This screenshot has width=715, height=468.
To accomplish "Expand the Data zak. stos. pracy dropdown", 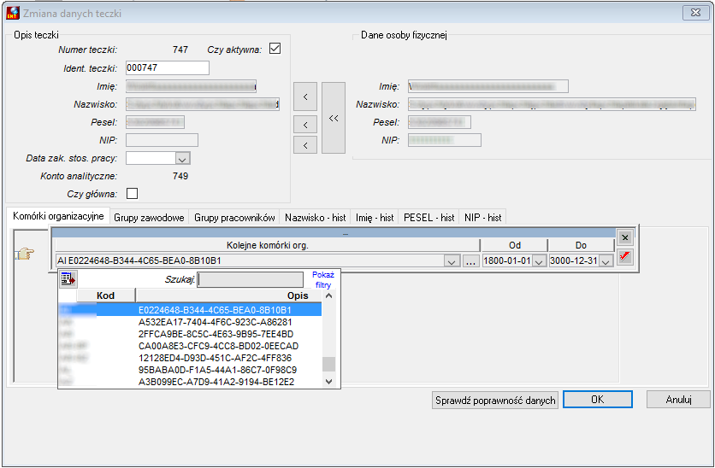I will [x=182, y=159].
